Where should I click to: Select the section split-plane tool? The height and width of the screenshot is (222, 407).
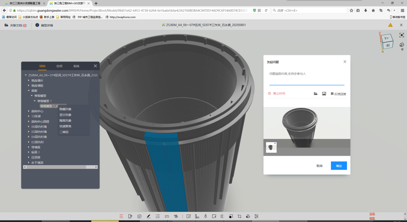pos(222,216)
